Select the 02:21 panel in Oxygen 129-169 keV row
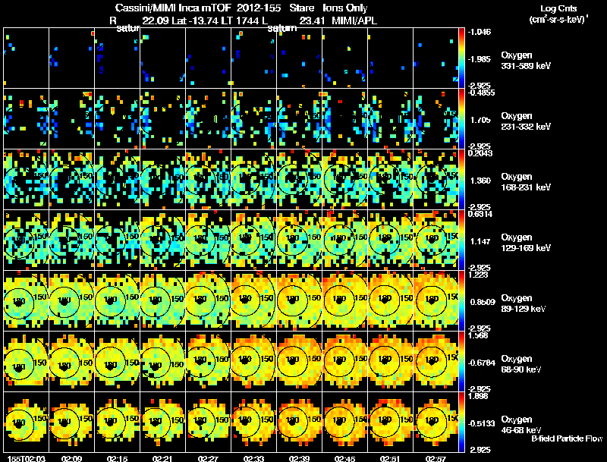This screenshot has height=462, width=607. (x=162, y=240)
